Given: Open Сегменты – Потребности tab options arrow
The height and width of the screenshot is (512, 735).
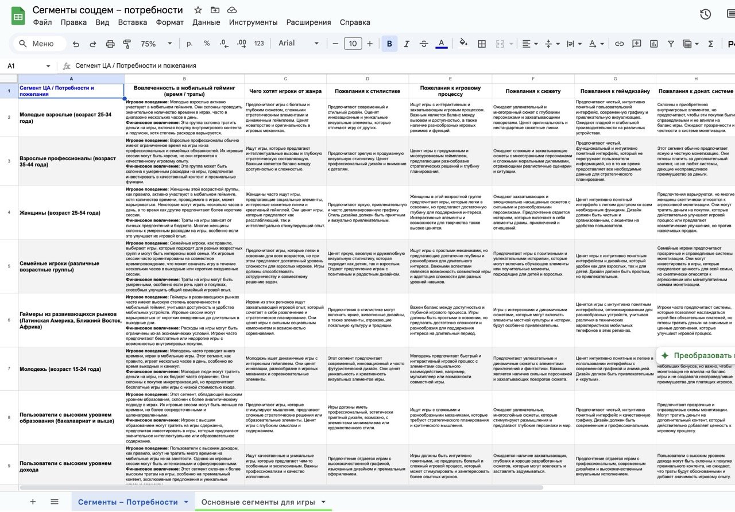Looking at the screenshot, I should [x=186, y=502].
